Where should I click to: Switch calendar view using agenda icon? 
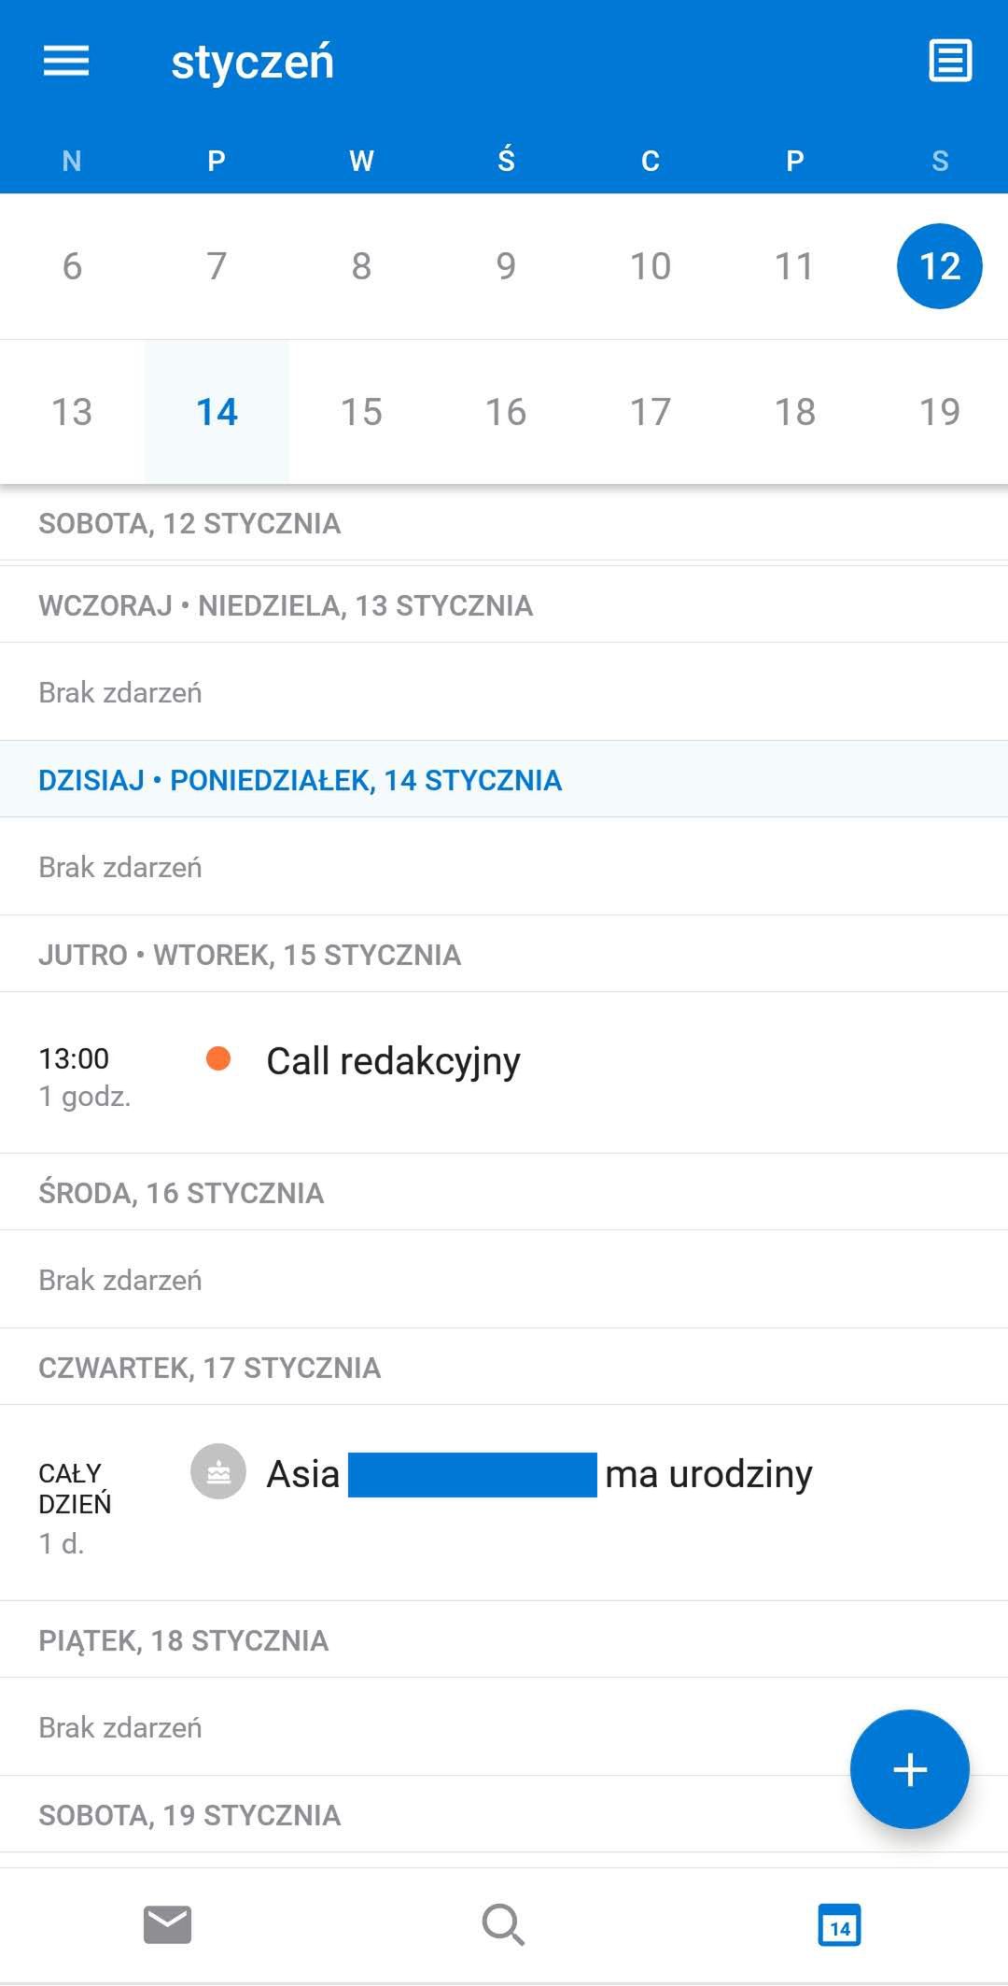[x=950, y=61]
